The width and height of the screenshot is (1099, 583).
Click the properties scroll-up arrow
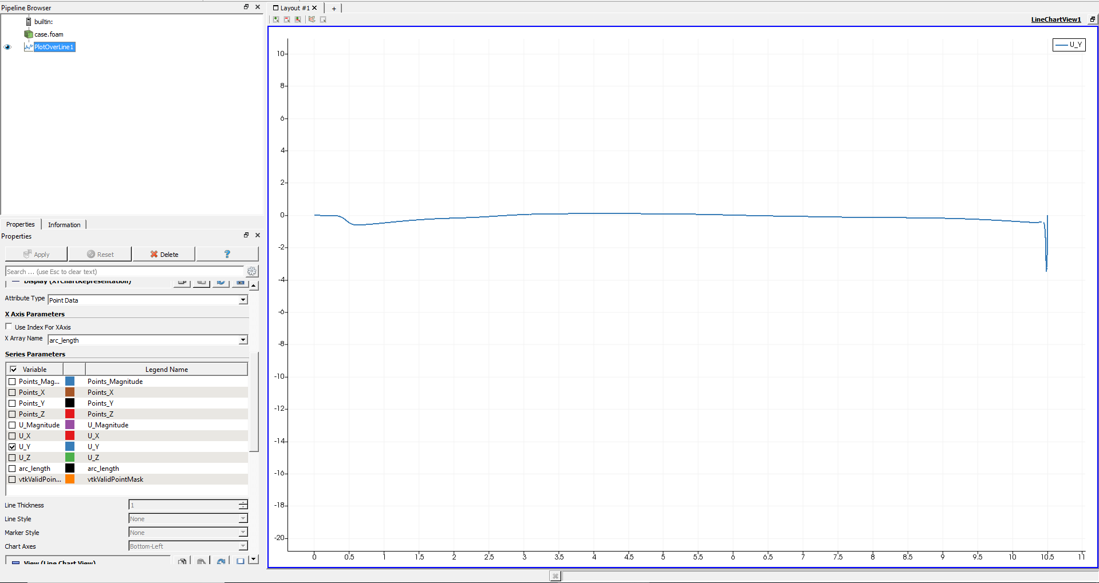click(254, 285)
